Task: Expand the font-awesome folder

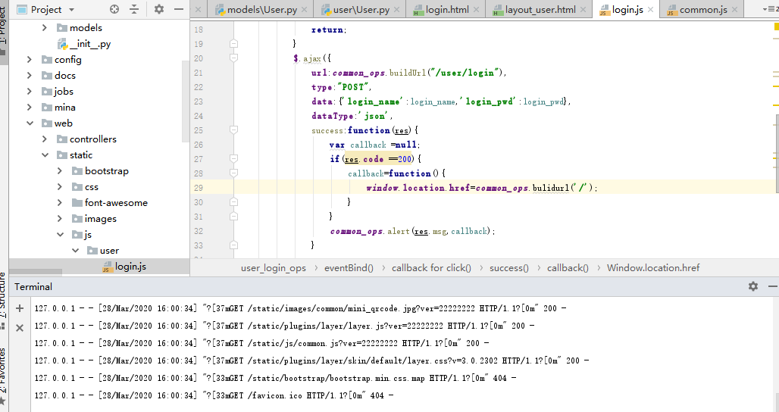Action: 60,202
